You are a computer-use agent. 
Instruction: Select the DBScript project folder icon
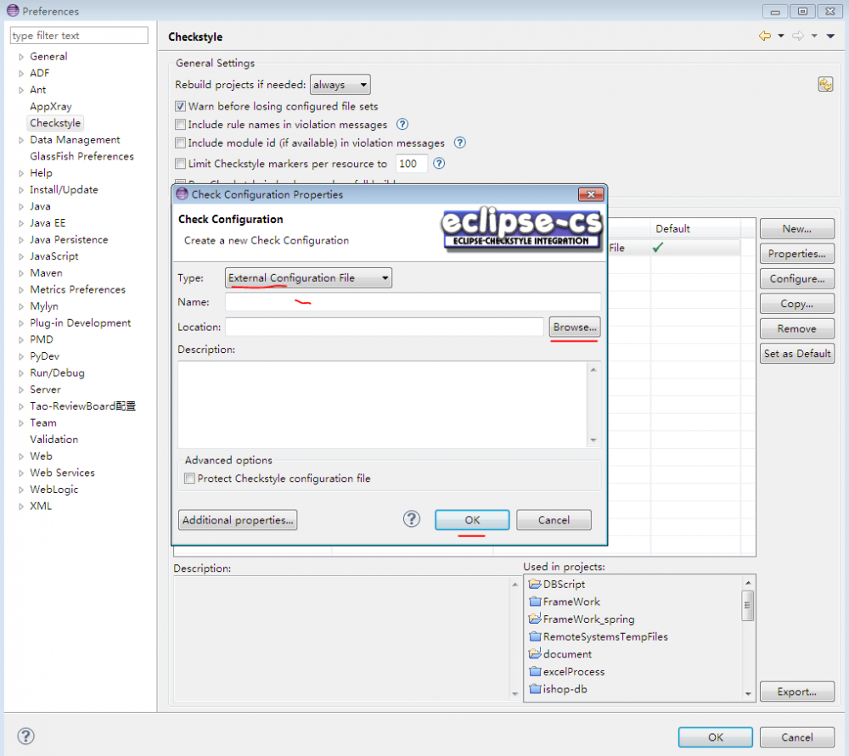pos(535,584)
